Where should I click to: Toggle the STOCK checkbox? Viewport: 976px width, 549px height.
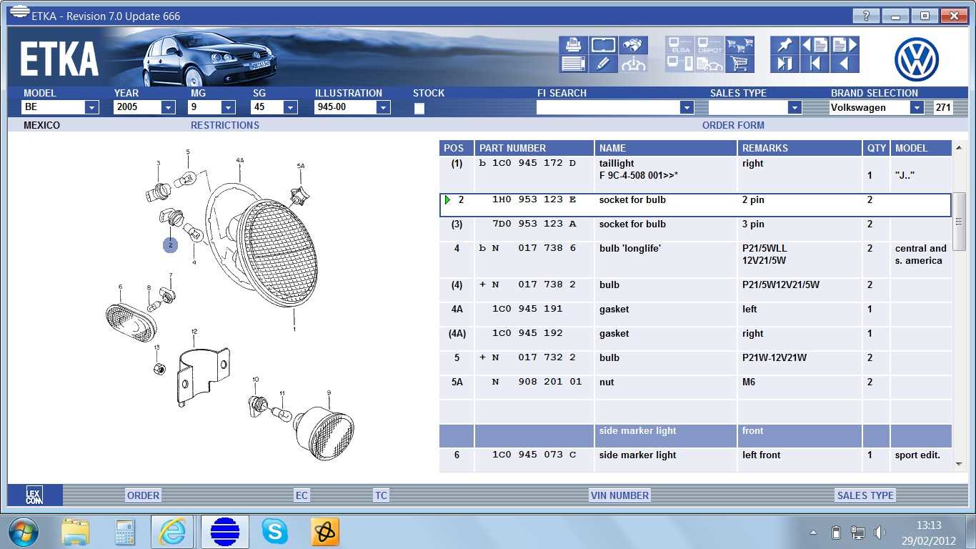[419, 109]
